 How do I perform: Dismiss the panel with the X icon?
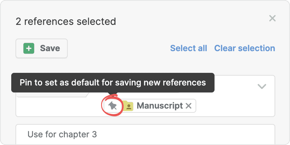click(272, 18)
